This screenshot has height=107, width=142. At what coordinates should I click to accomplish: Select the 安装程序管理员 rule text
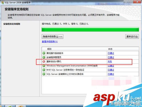pyautogui.click(x=54, y=57)
